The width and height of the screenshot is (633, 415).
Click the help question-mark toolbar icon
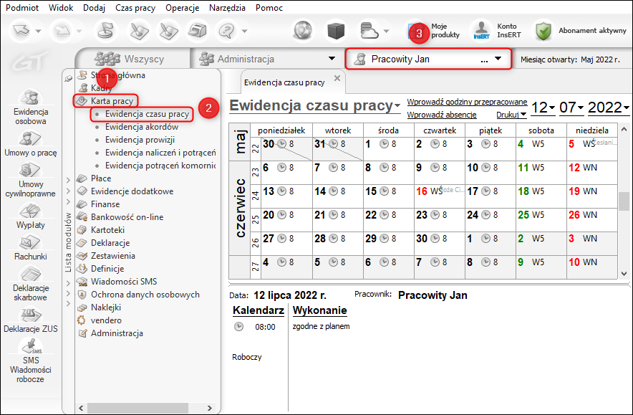coord(226,30)
